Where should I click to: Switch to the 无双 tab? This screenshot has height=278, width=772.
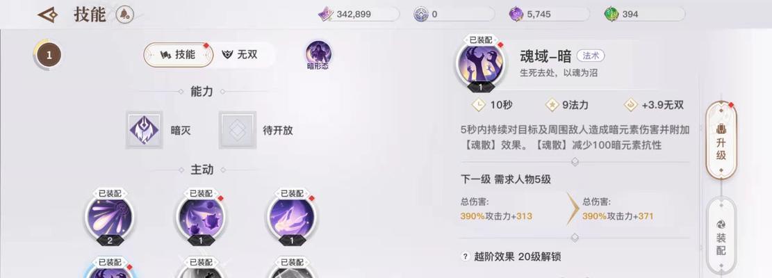240,55
